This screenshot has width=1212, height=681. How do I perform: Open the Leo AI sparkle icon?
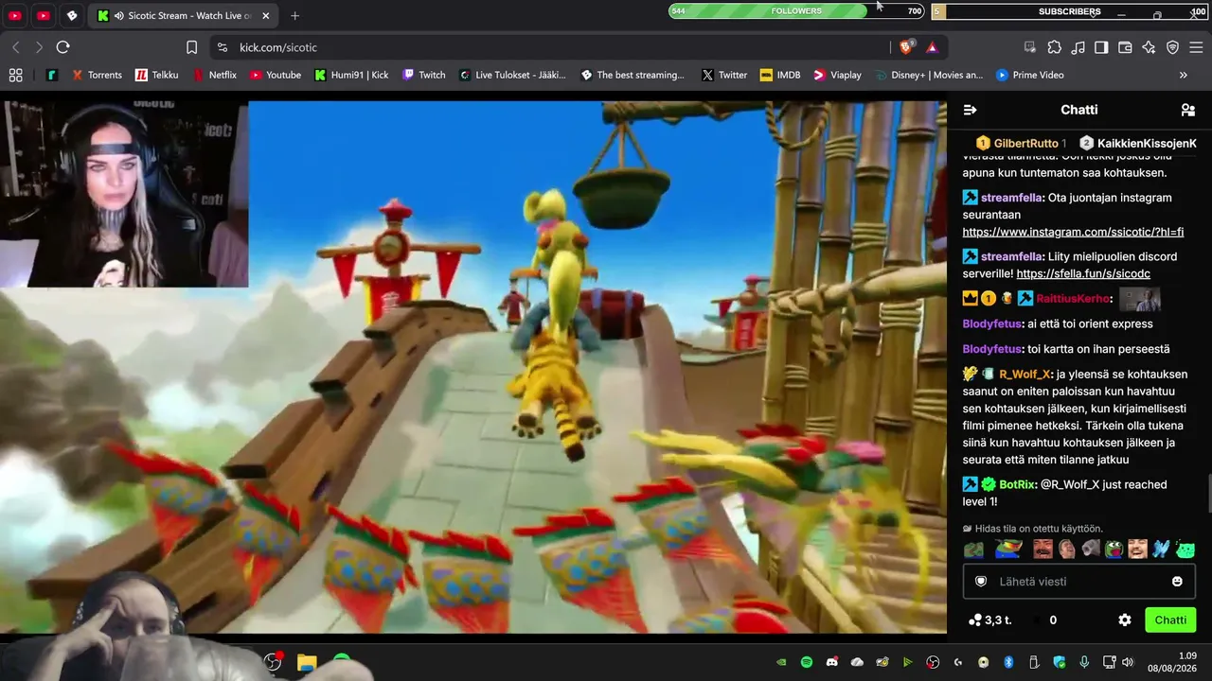click(1149, 47)
